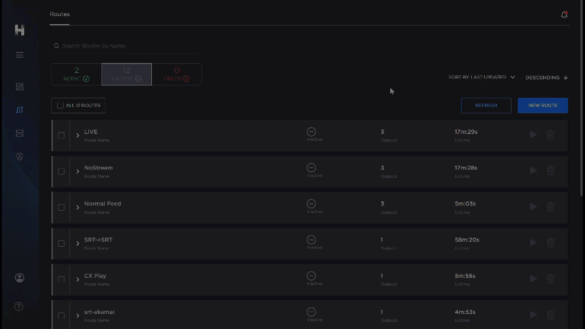585x329 pixels.
Task: Click the Refresh button
Action: tap(486, 106)
